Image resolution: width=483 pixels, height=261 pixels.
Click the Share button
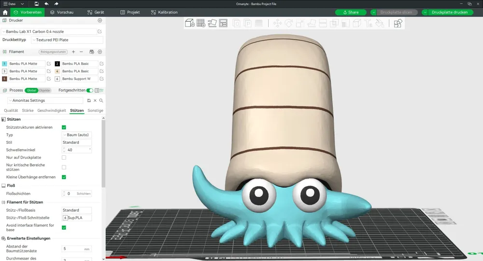click(351, 13)
